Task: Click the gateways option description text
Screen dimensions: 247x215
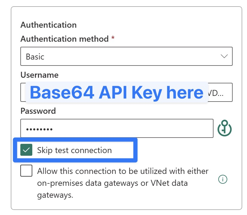Action: pyautogui.click(x=123, y=183)
